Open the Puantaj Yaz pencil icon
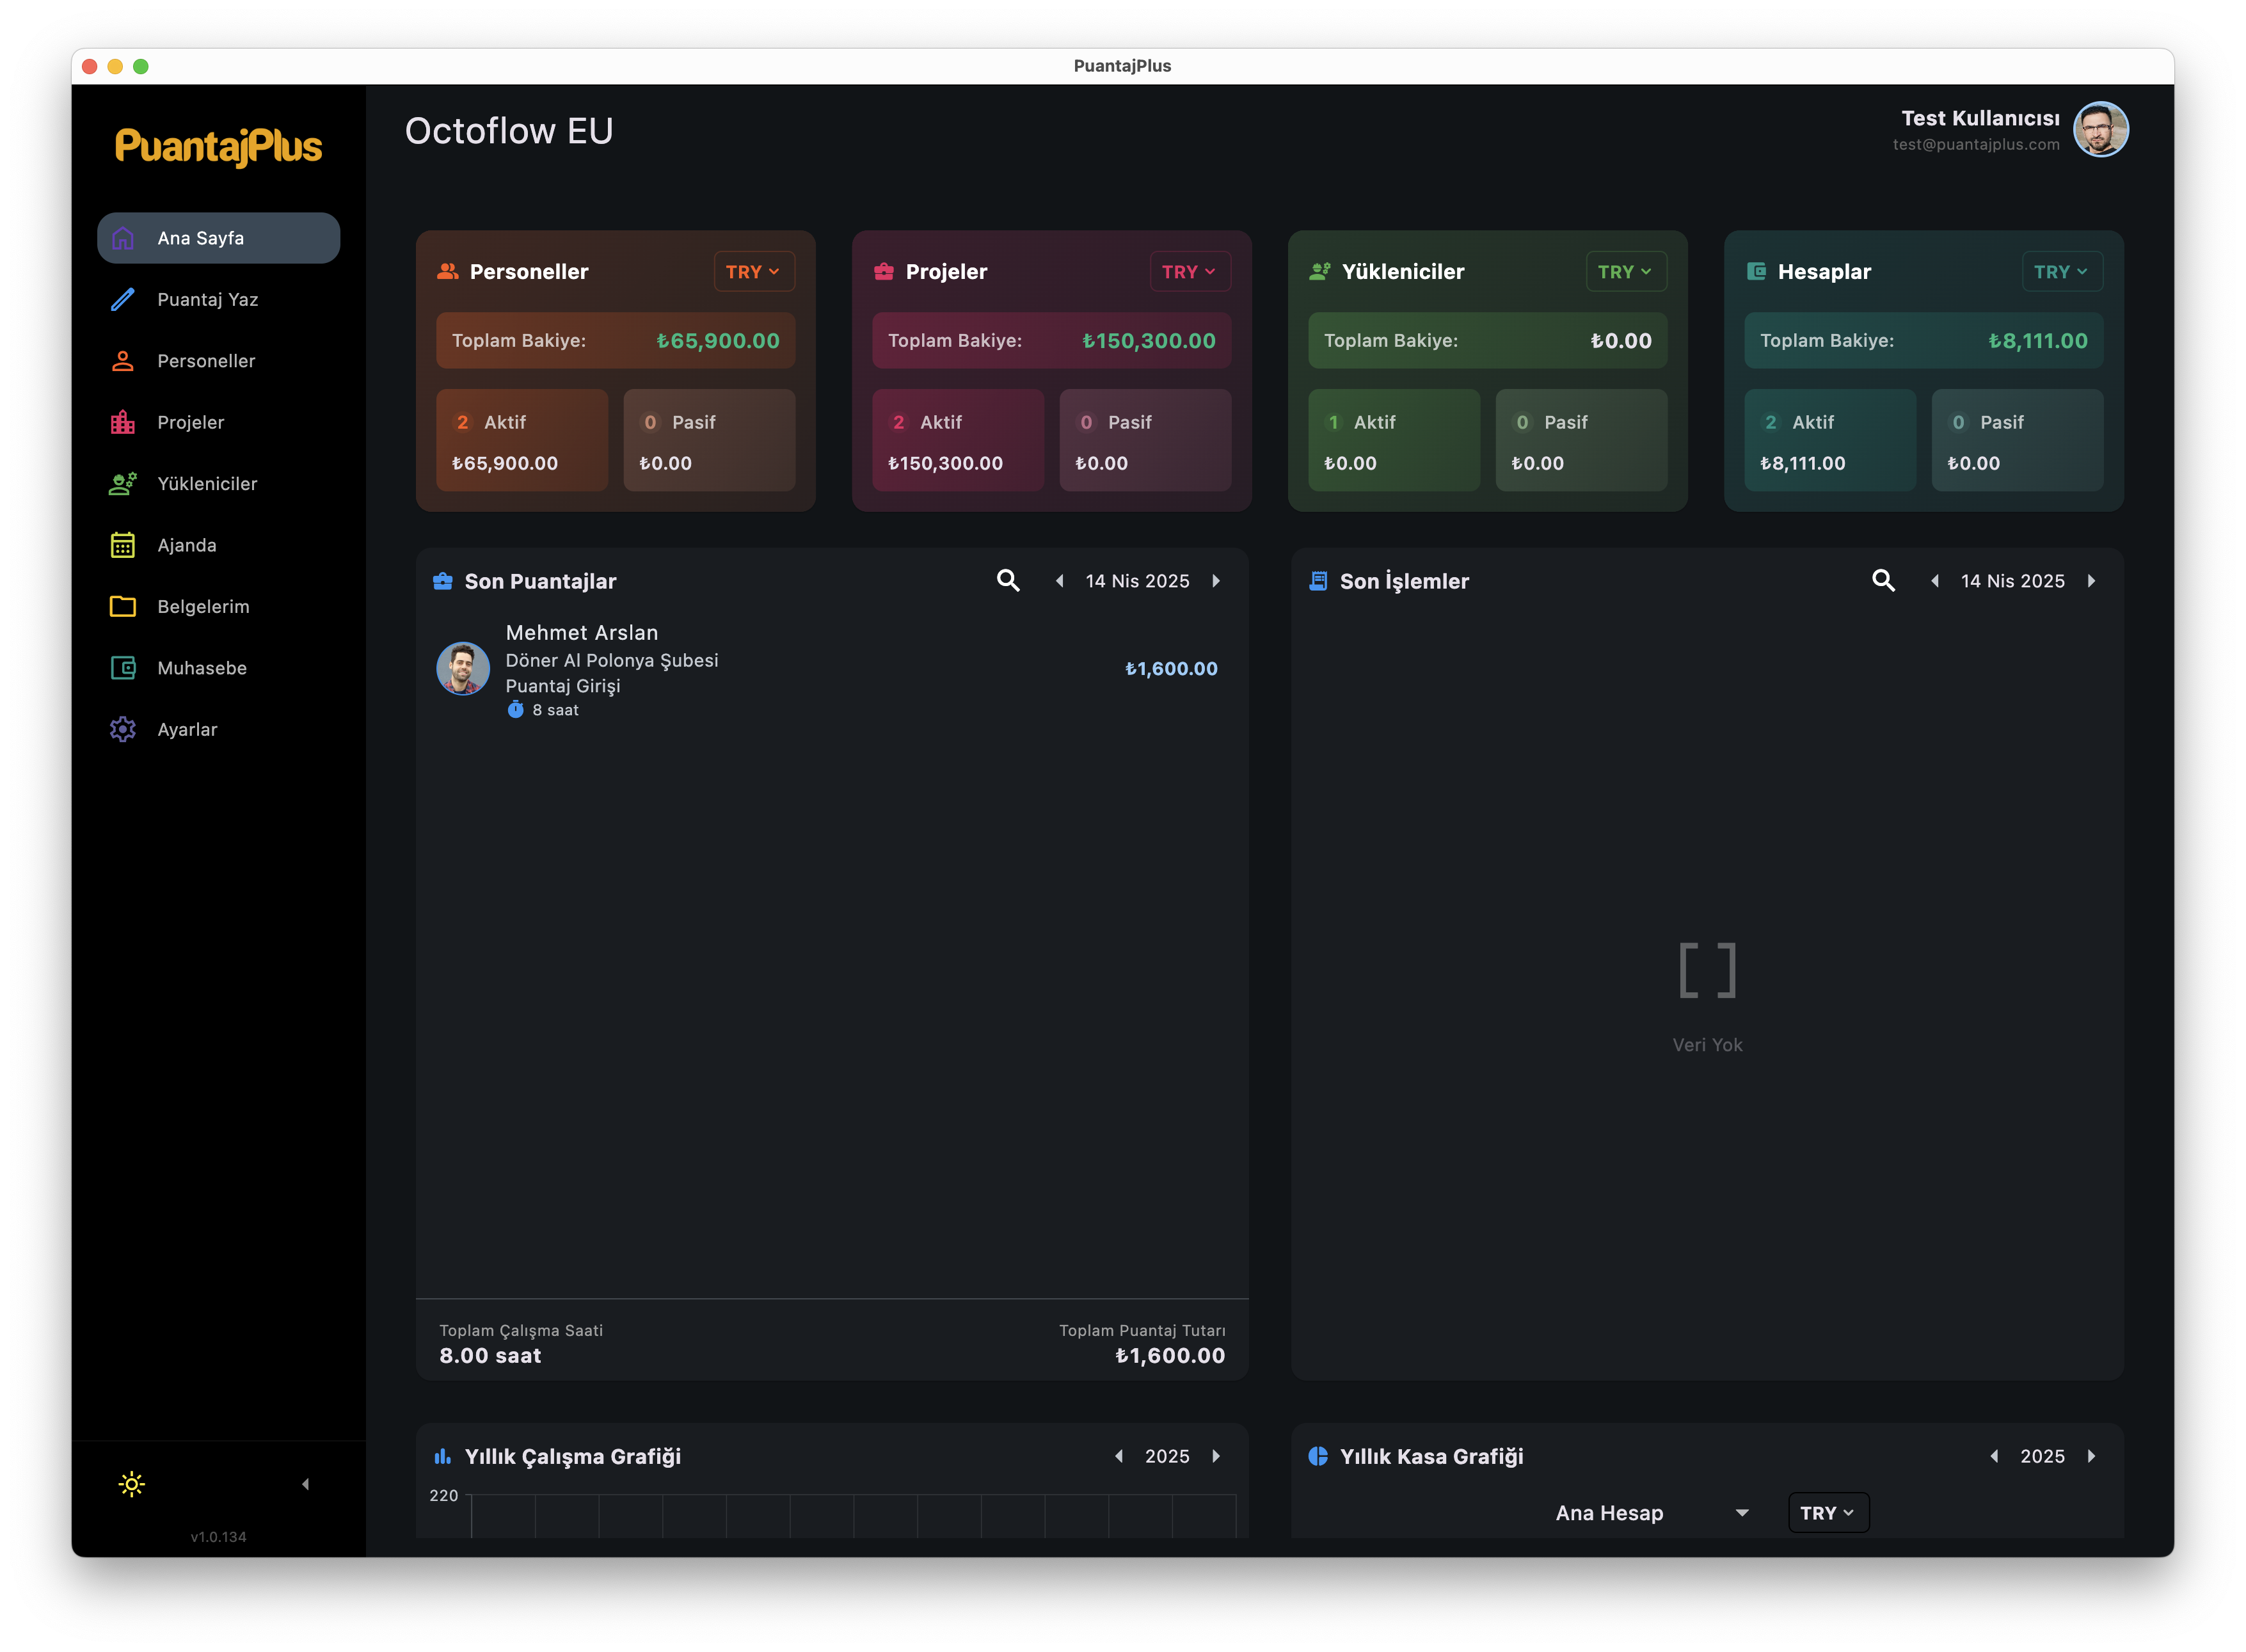Screen dimensions: 2246x1652 tap(122, 299)
